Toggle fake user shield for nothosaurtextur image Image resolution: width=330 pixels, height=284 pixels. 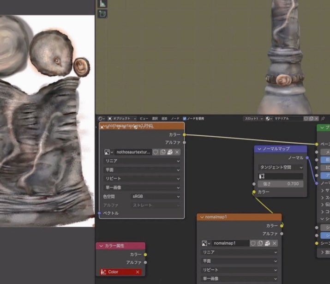(156, 152)
